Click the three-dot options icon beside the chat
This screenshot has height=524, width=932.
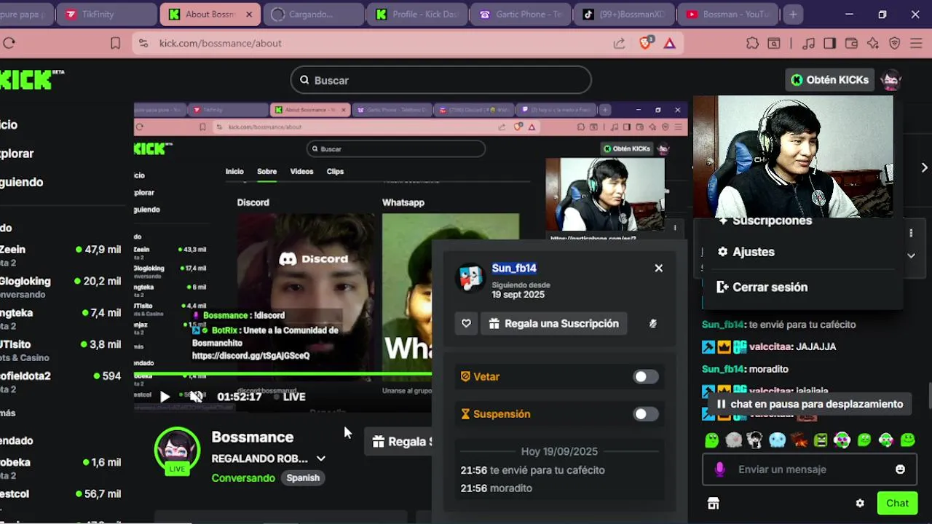[x=911, y=233]
